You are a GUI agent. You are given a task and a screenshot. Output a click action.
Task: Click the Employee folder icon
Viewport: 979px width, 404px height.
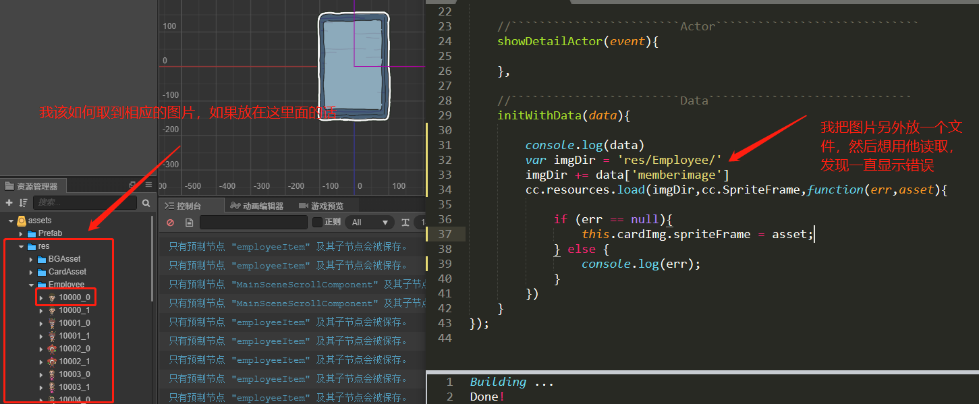42,285
